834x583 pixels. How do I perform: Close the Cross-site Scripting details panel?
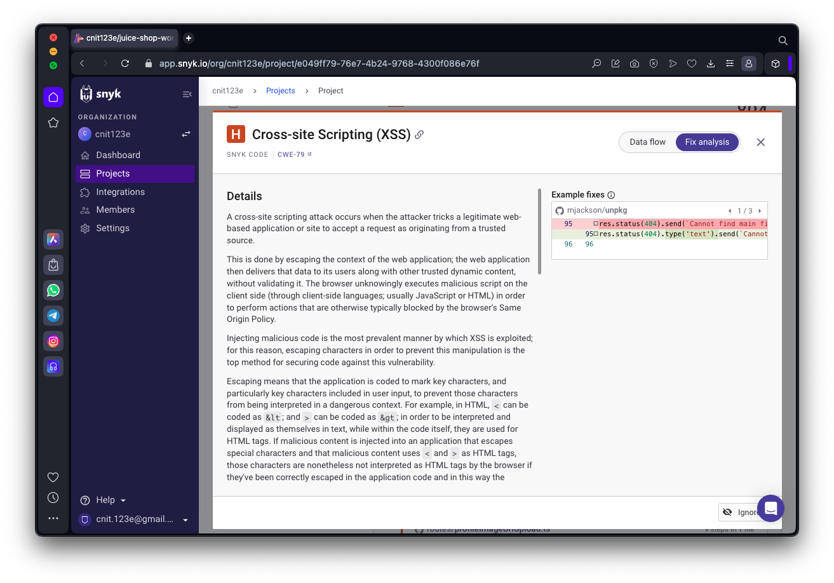pyautogui.click(x=760, y=142)
